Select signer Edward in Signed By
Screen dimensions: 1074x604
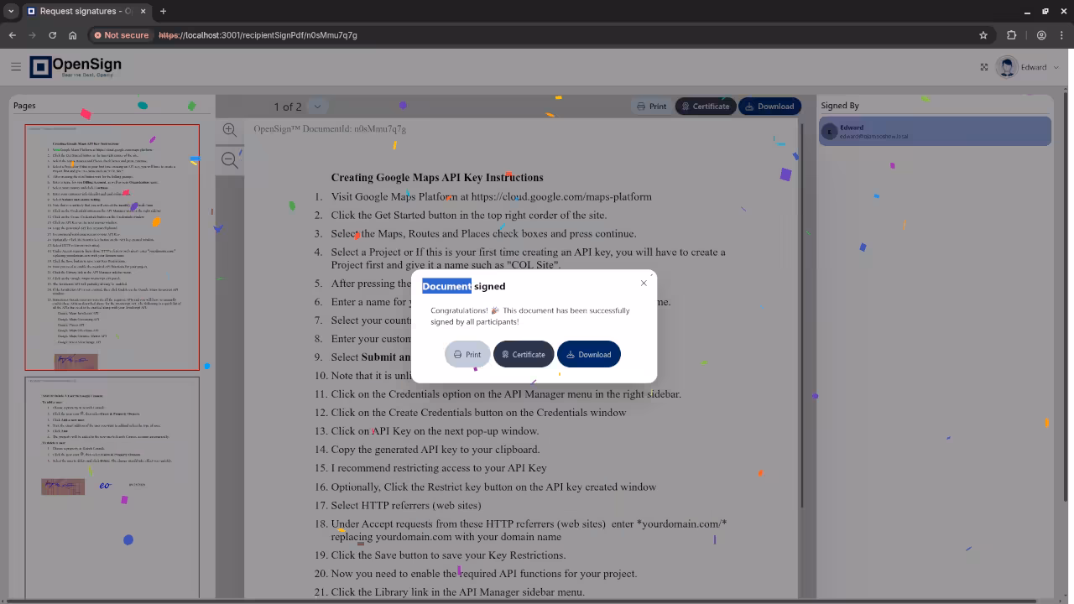(x=935, y=132)
